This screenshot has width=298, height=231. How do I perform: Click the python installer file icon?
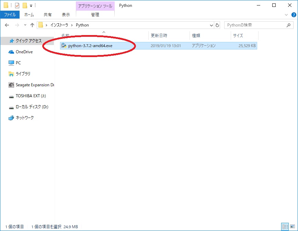click(x=64, y=45)
